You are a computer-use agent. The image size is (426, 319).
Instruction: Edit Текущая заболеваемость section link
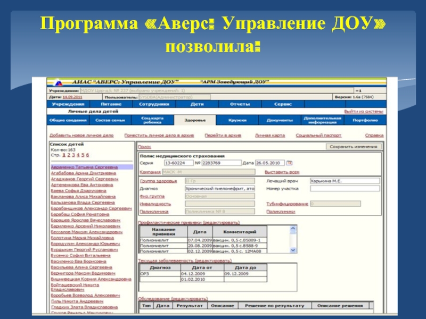(185, 261)
